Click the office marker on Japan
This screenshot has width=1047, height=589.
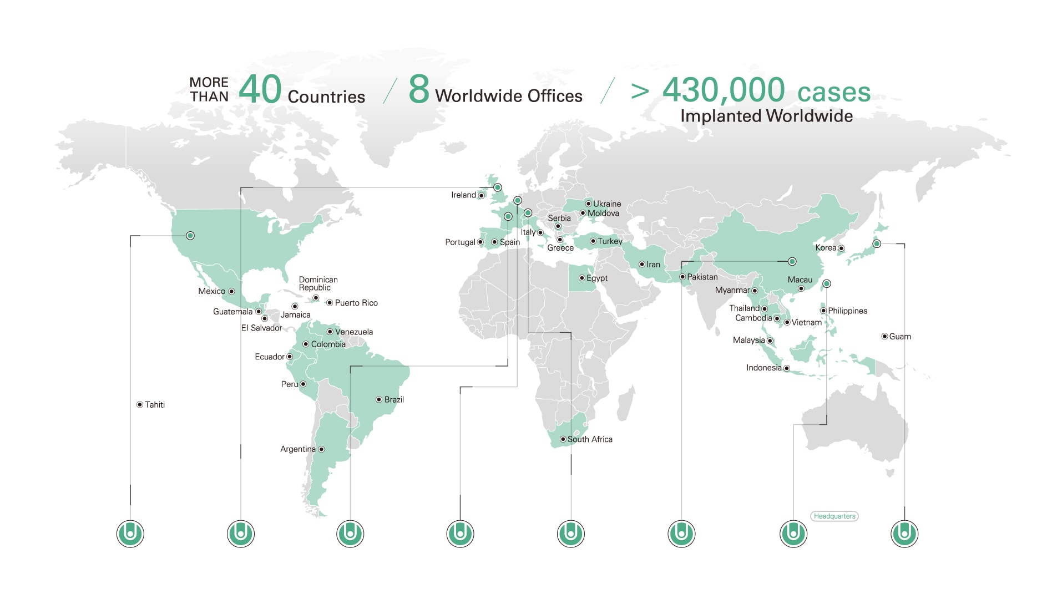[877, 243]
